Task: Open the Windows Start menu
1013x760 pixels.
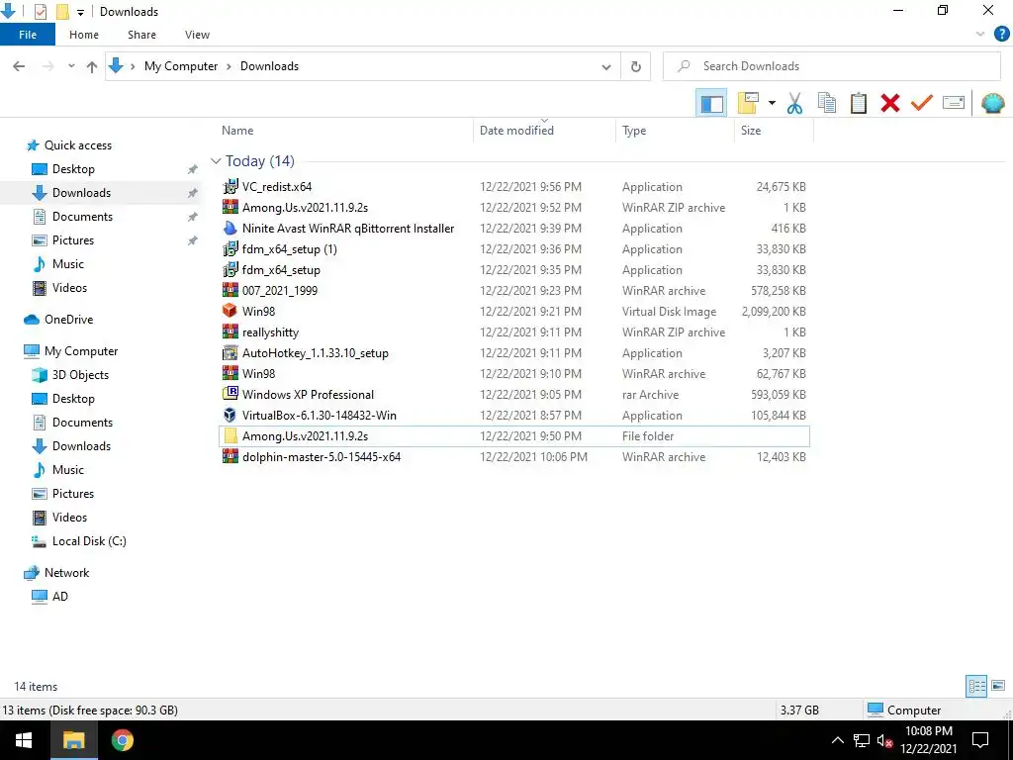Action: pos(24,740)
